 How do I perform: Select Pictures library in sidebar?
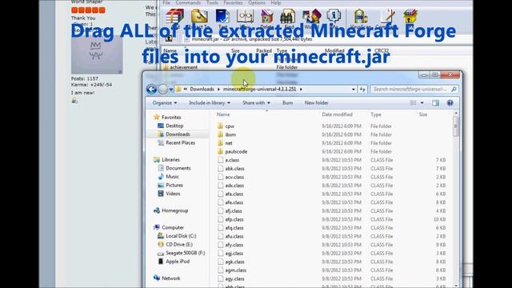point(174,185)
